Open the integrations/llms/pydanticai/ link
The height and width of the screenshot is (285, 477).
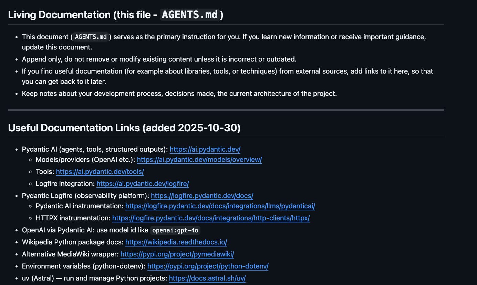(x=220, y=206)
